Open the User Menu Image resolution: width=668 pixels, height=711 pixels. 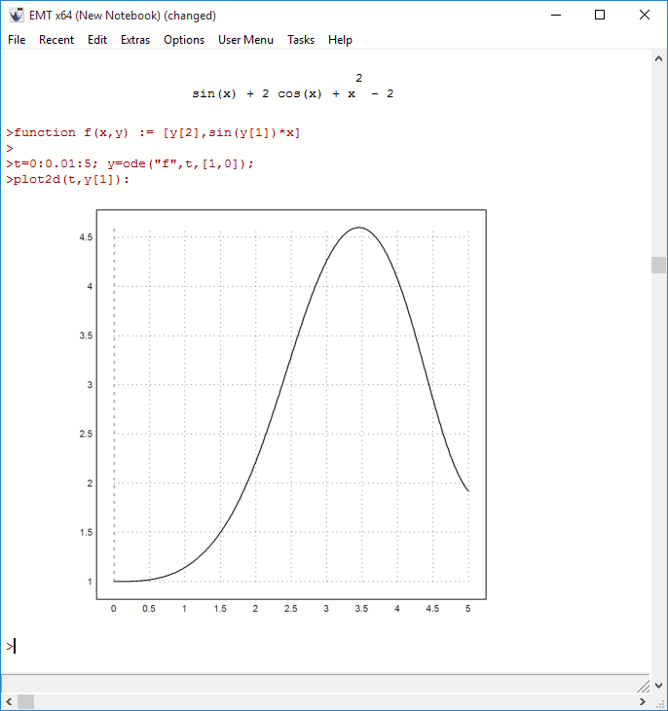point(245,40)
